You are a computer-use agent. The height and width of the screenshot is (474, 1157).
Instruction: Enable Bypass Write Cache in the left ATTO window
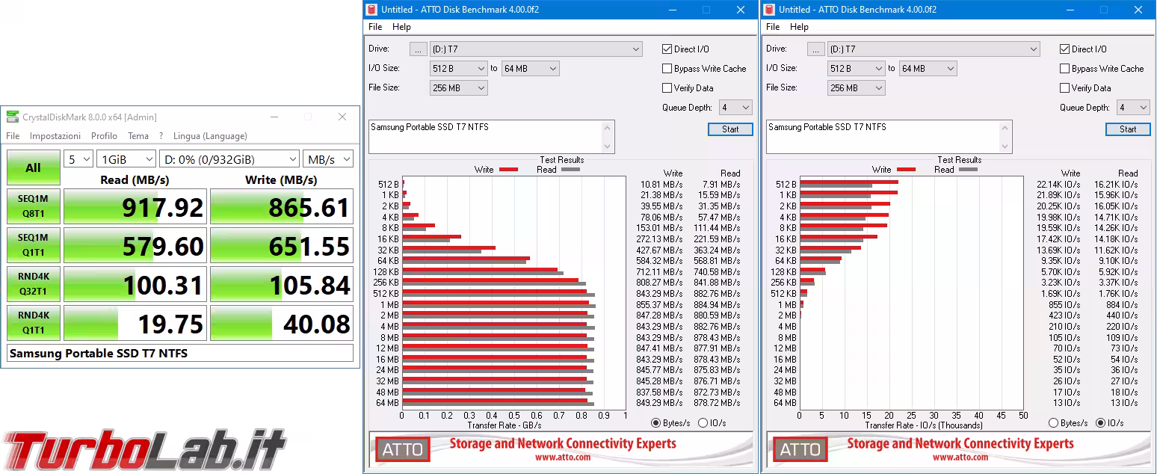667,68
